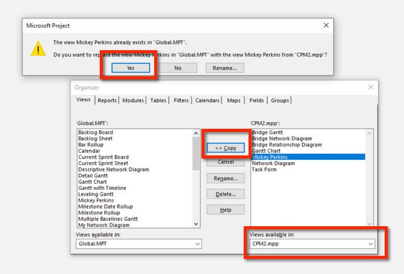Click the yellow warning icon
Screen dimensions: 404x274
click(38, 48)
